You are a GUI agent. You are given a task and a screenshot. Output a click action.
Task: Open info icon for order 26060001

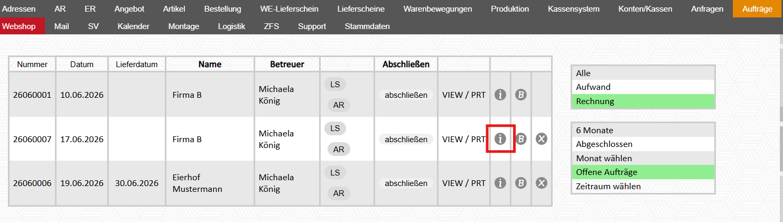500,95
